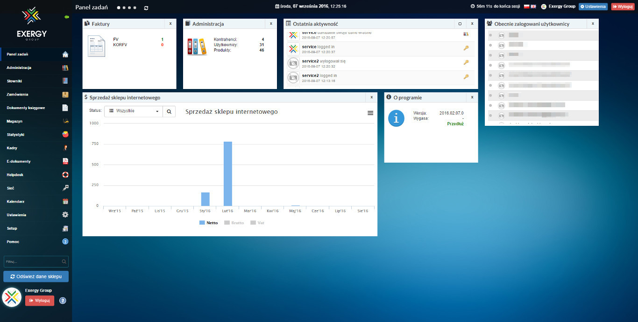This screenshot has width=638, height=322.
Task: Close the Faktury widget
Action: coord(170,23)
